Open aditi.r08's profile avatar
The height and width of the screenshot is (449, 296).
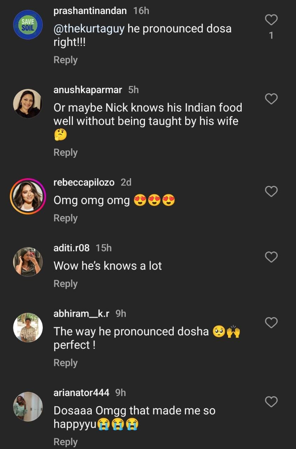pyautogui.click(x=28, y=262)
